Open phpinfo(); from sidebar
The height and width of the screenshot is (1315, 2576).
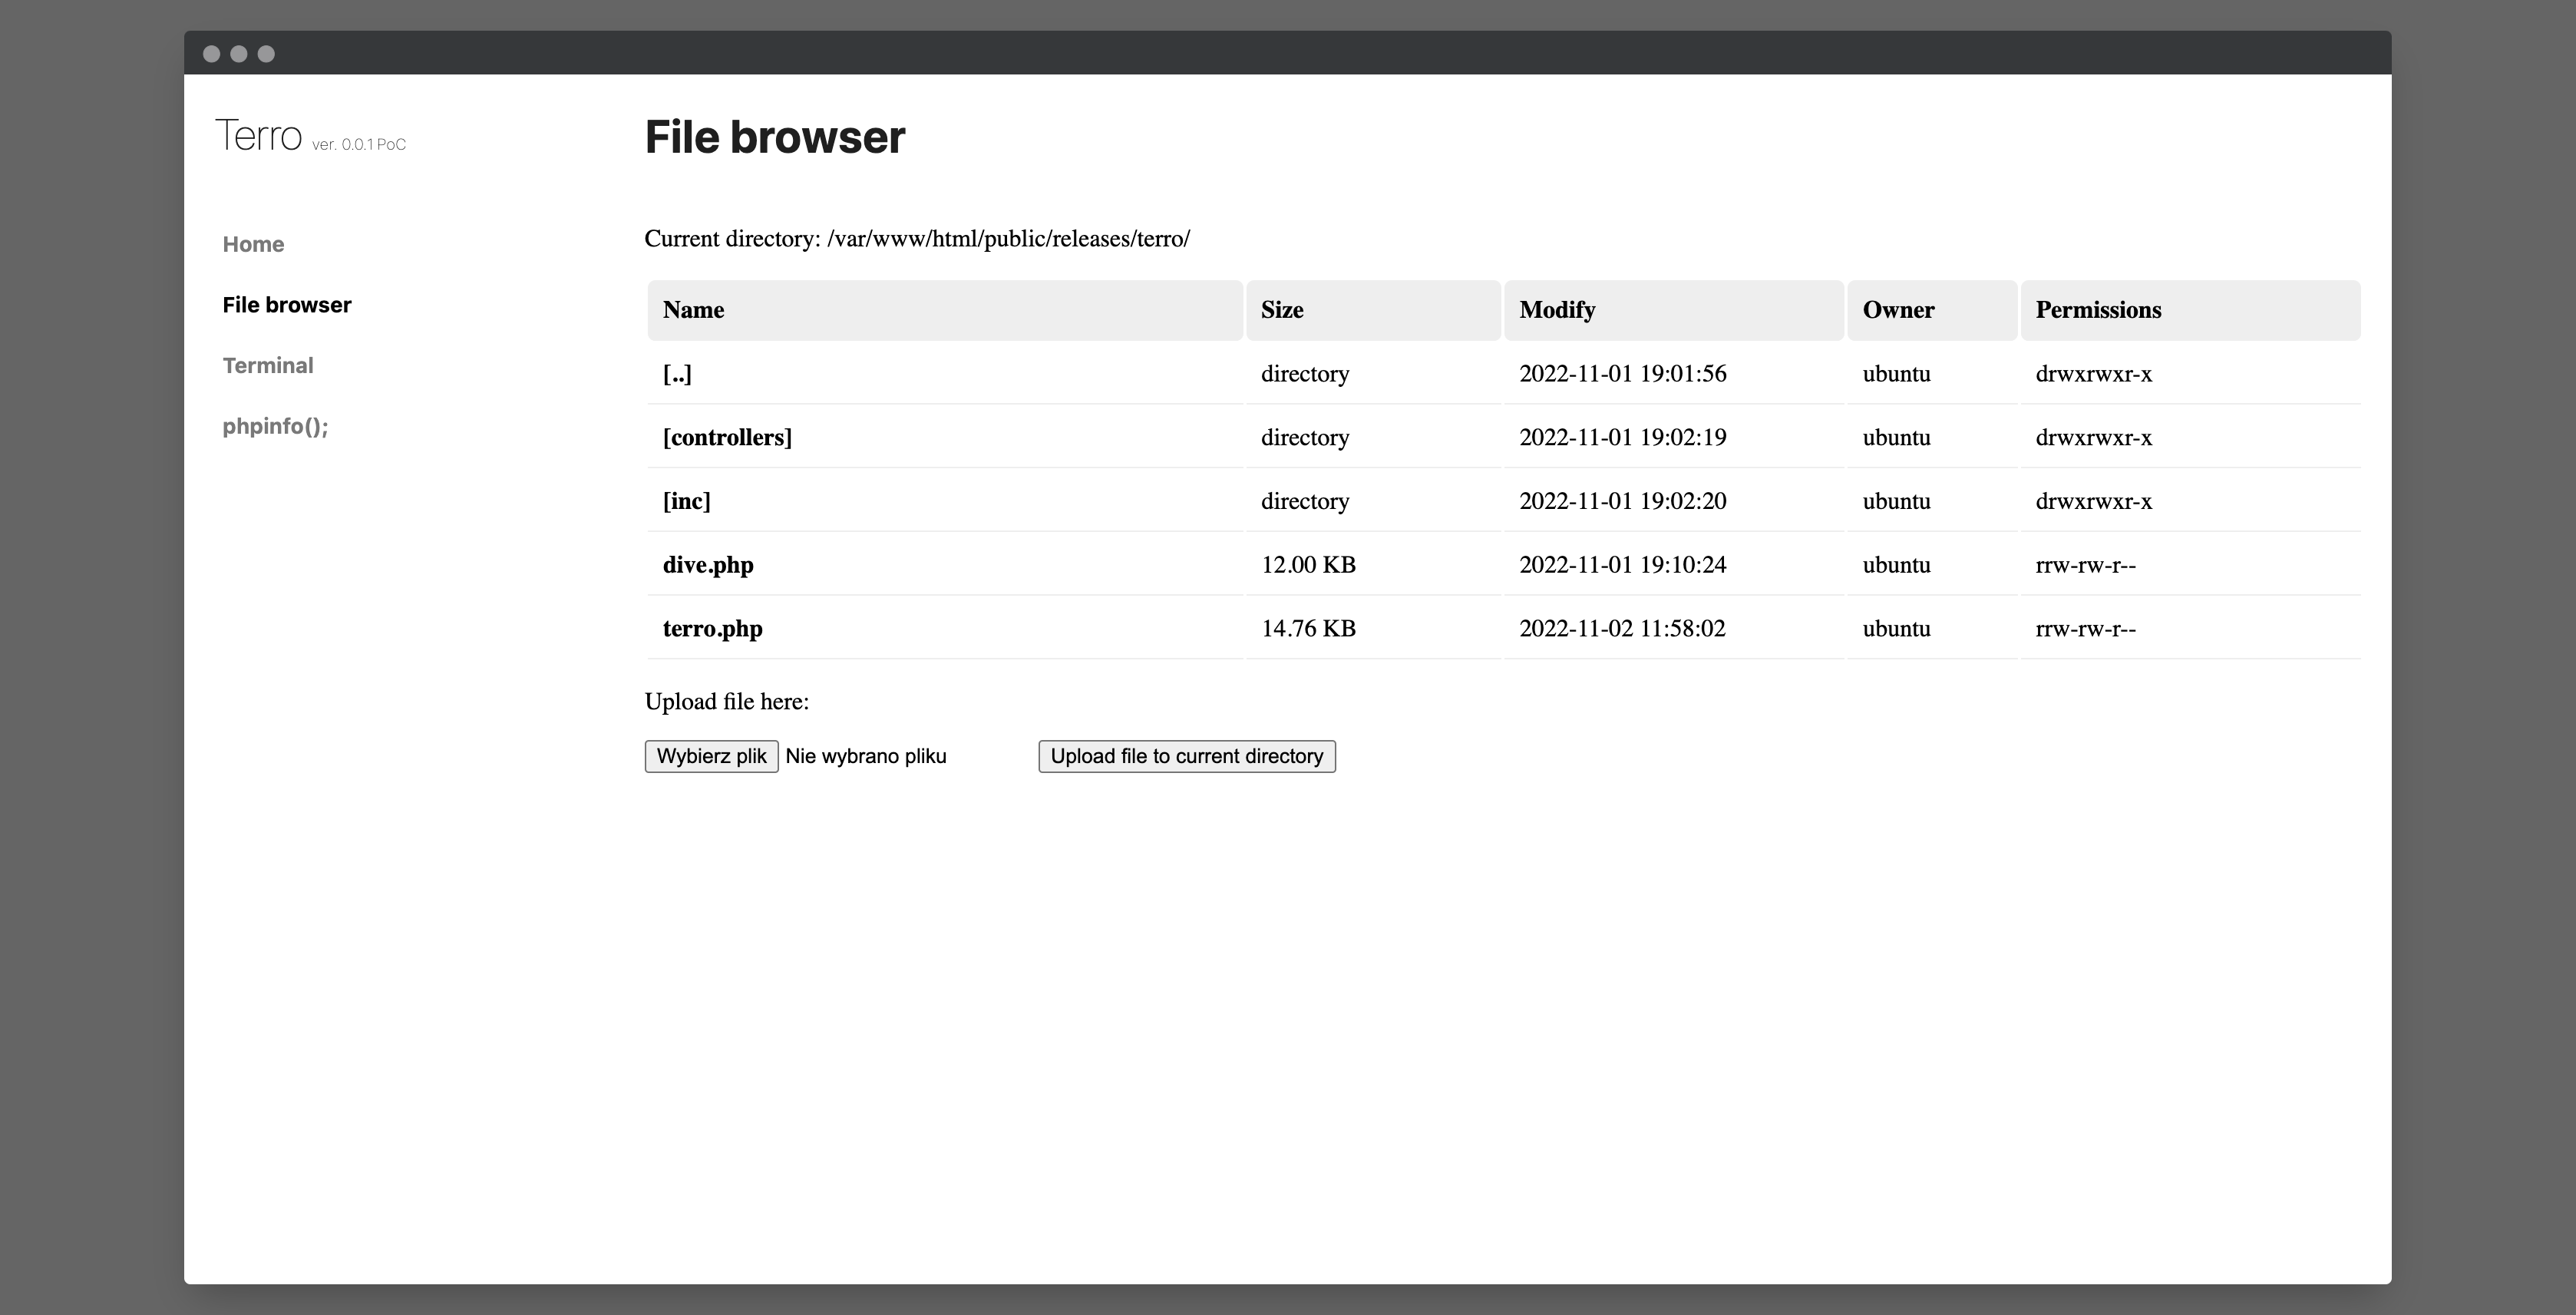pos(275,426)
